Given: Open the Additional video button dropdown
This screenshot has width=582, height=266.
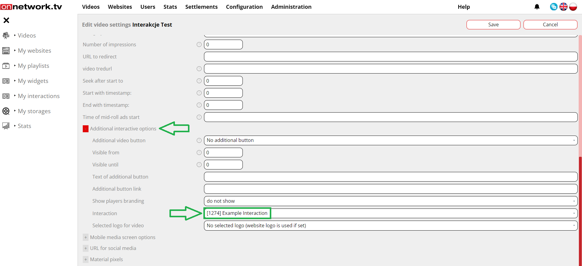Looking at the screenshot, I should (x=390, y=140).
